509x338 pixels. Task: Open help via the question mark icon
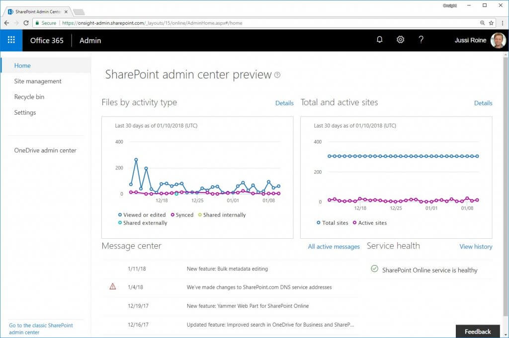[x=421, y=40]
